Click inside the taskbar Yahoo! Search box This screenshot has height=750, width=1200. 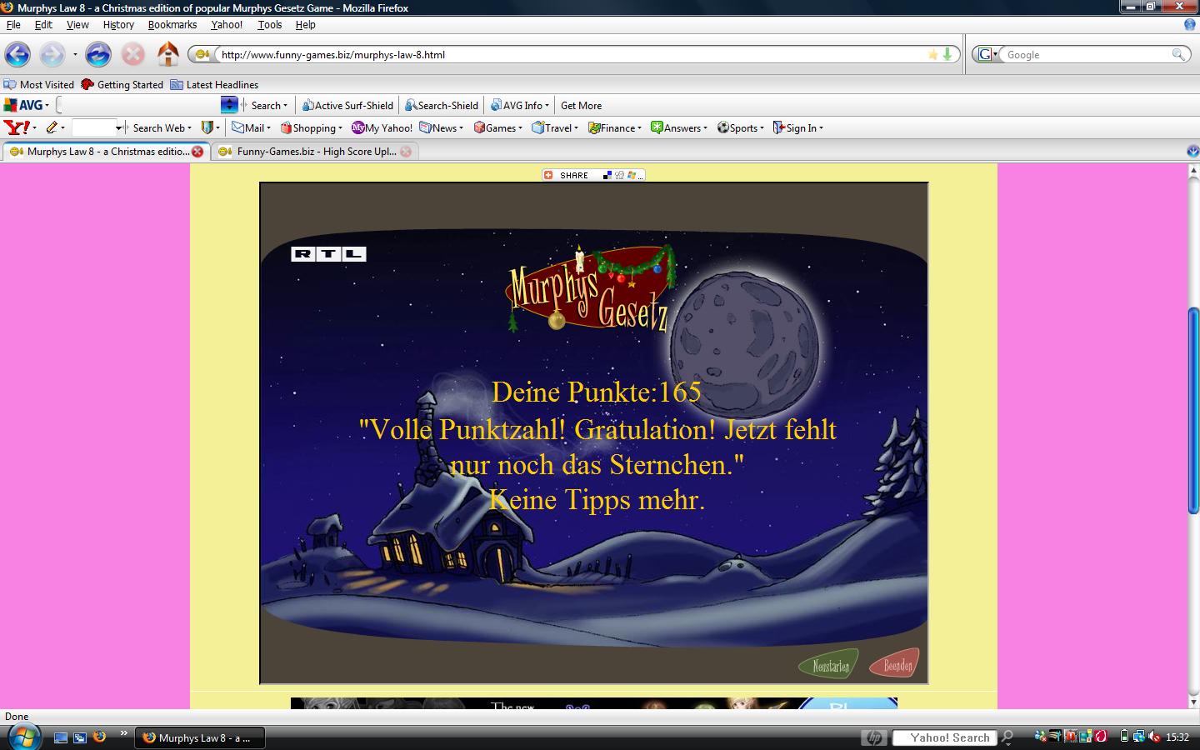(x=947, y=737)
